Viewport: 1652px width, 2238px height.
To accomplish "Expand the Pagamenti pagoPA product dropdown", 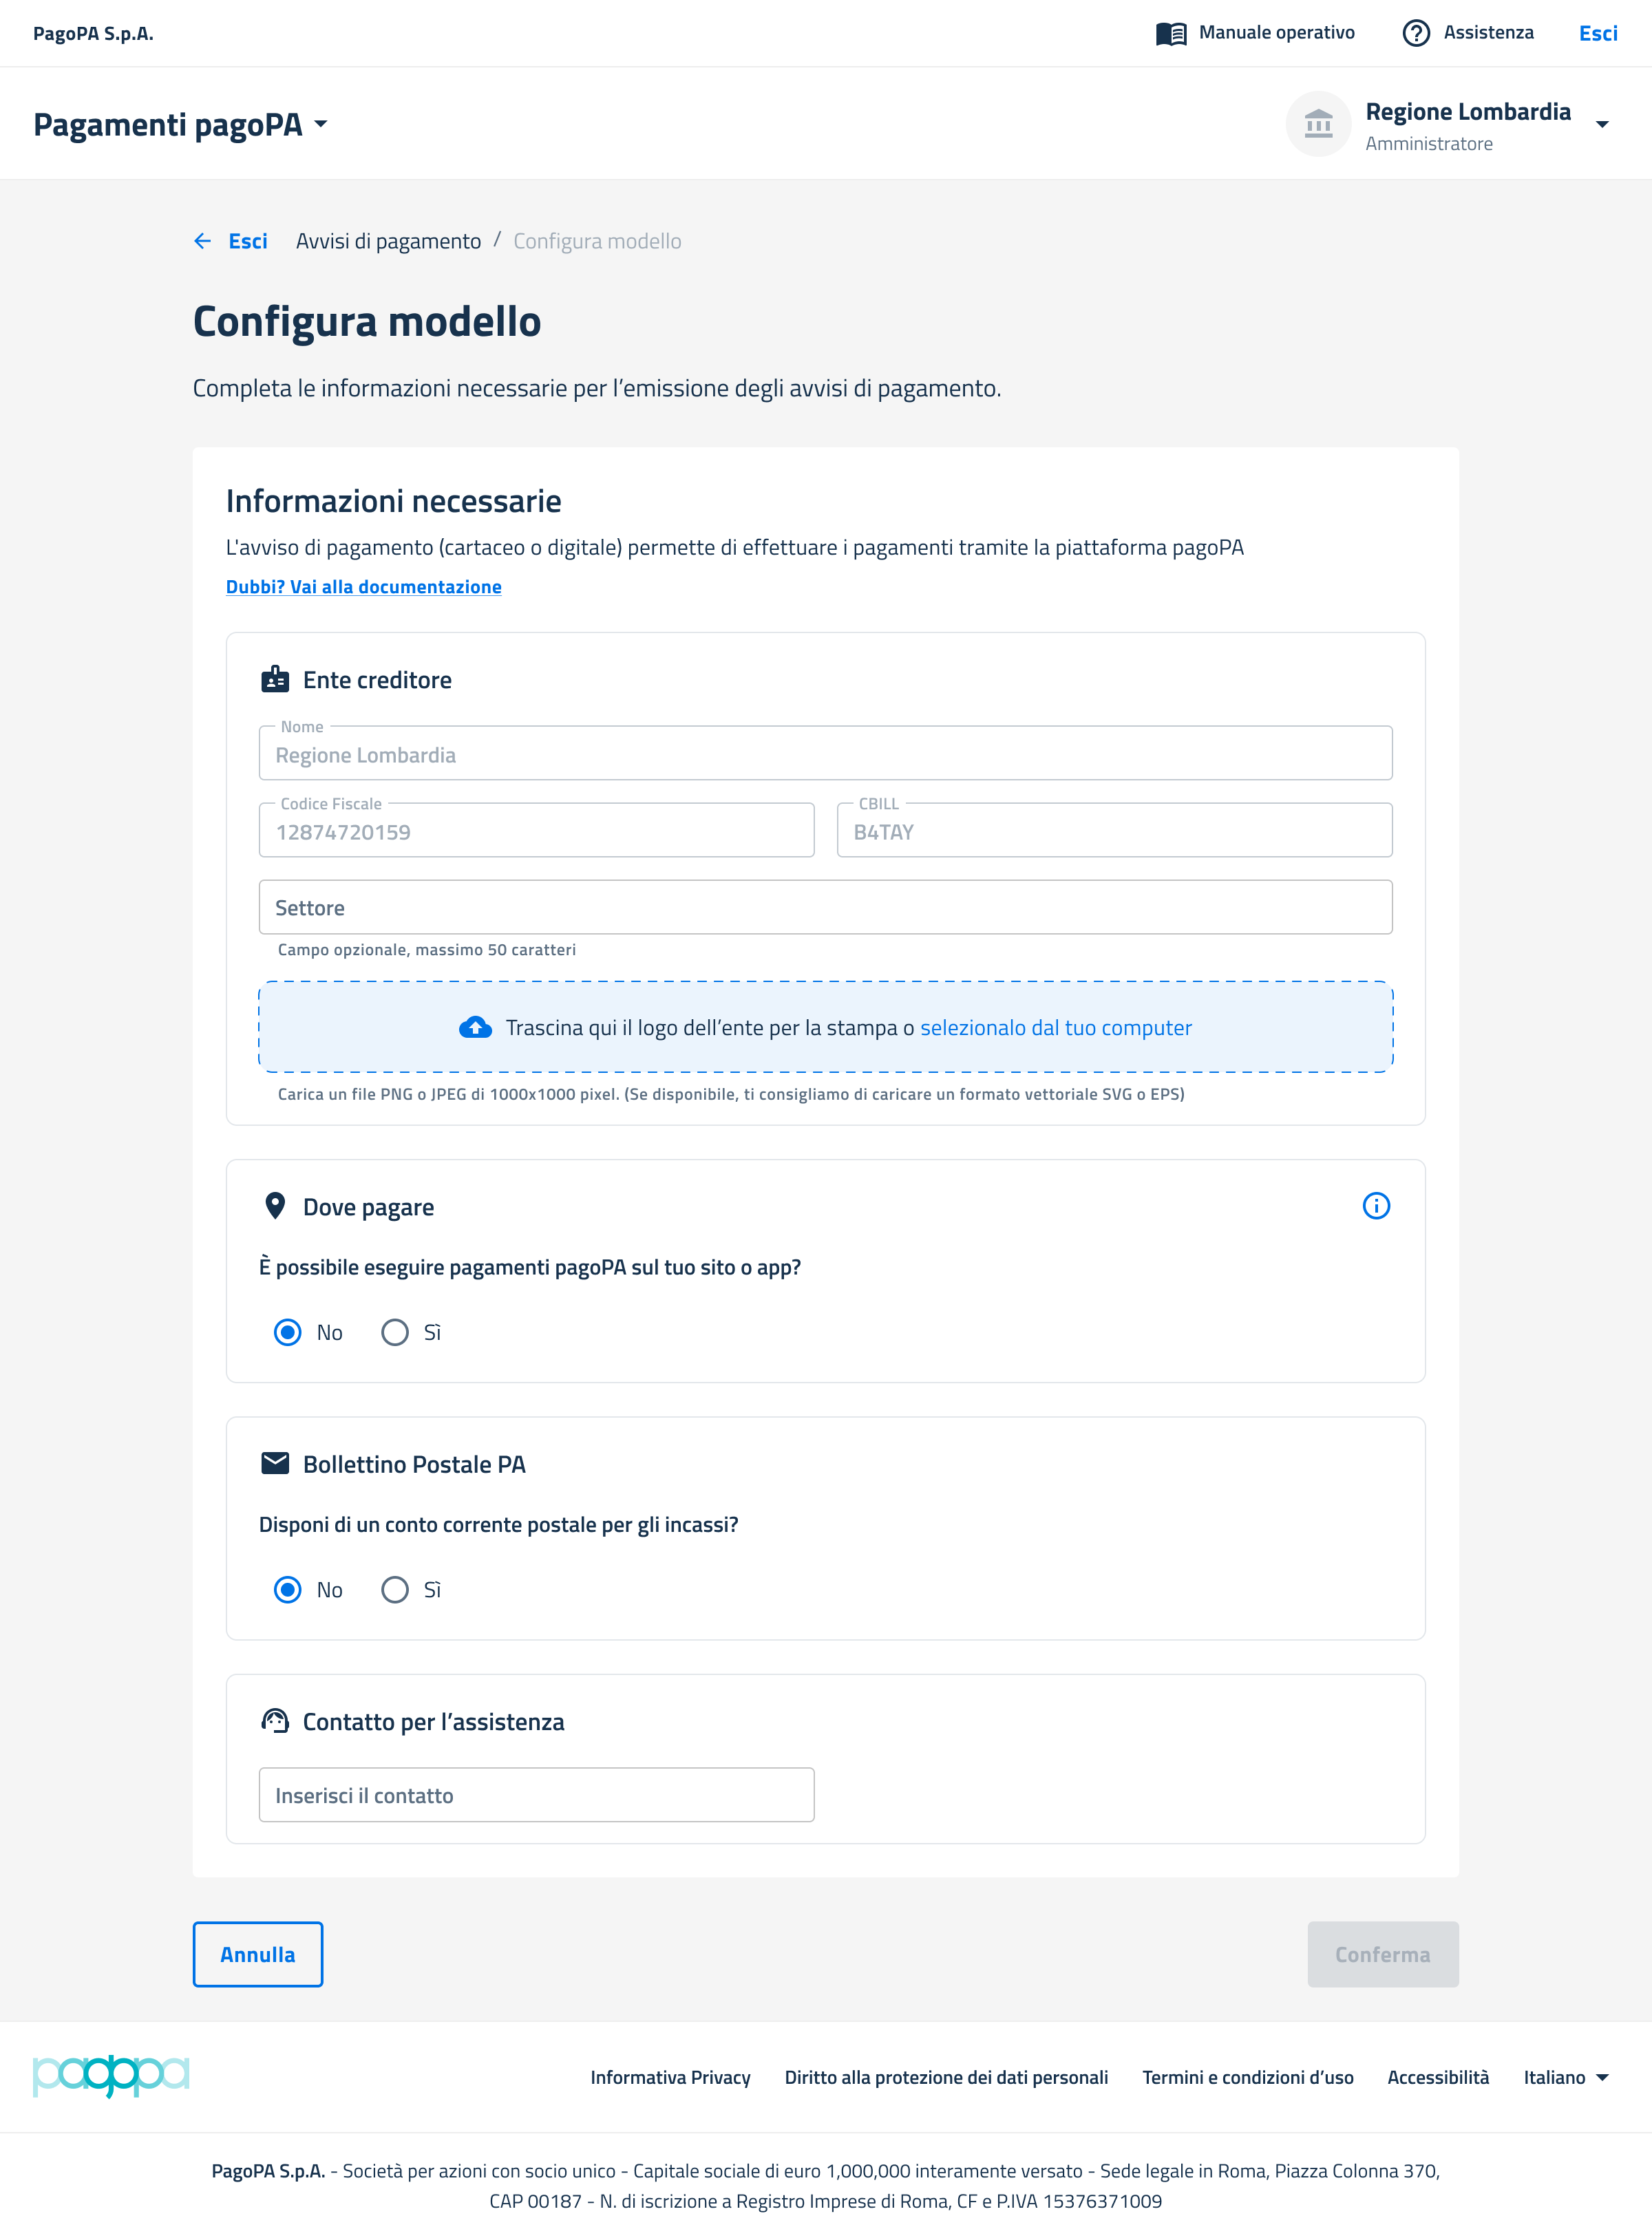I will [320, 125].
